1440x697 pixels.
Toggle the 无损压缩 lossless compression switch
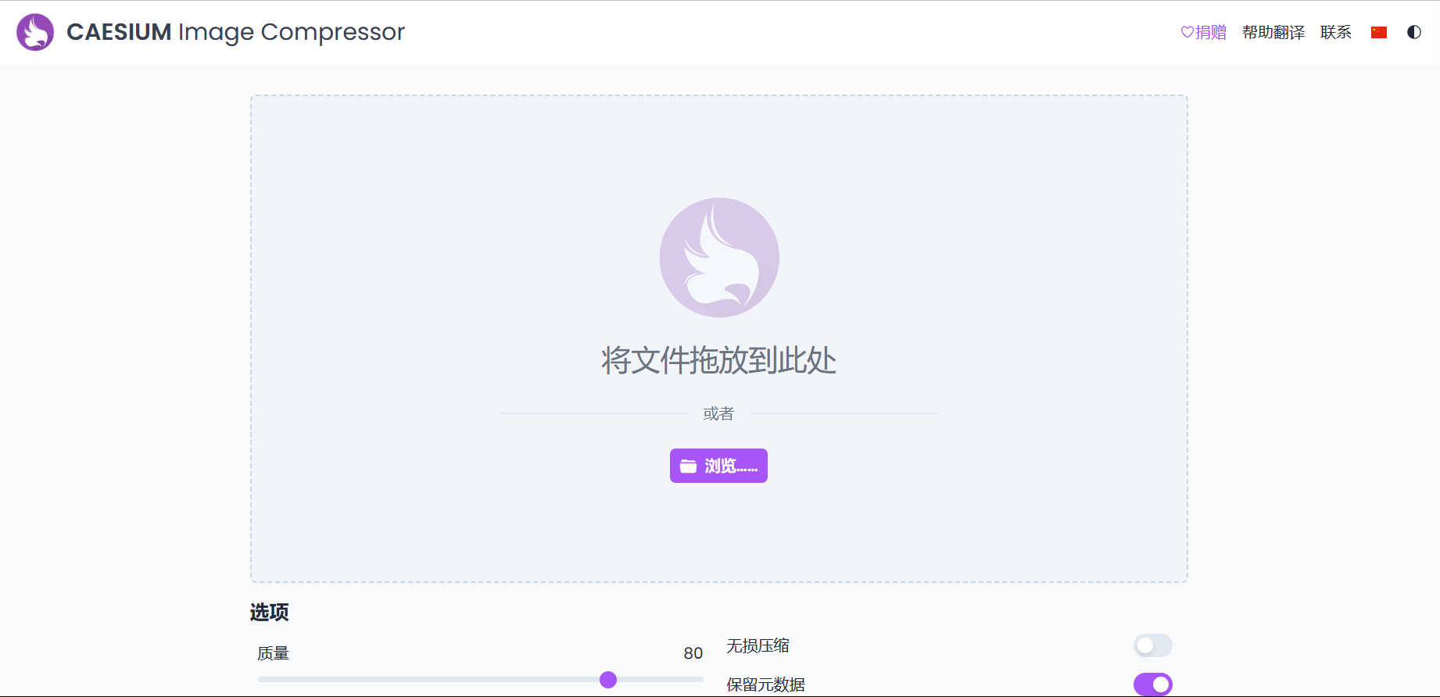pos(1153,645)
